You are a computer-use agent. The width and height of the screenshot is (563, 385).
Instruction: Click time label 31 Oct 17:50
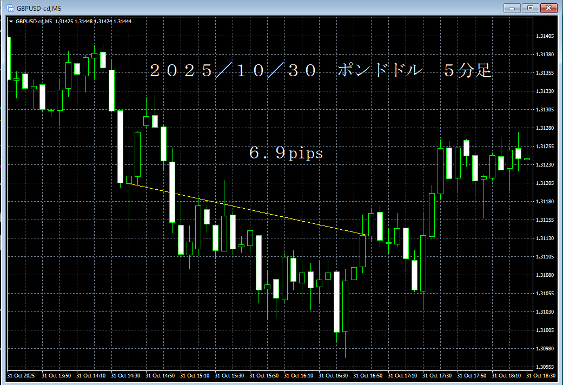click(x=472, y=376)
